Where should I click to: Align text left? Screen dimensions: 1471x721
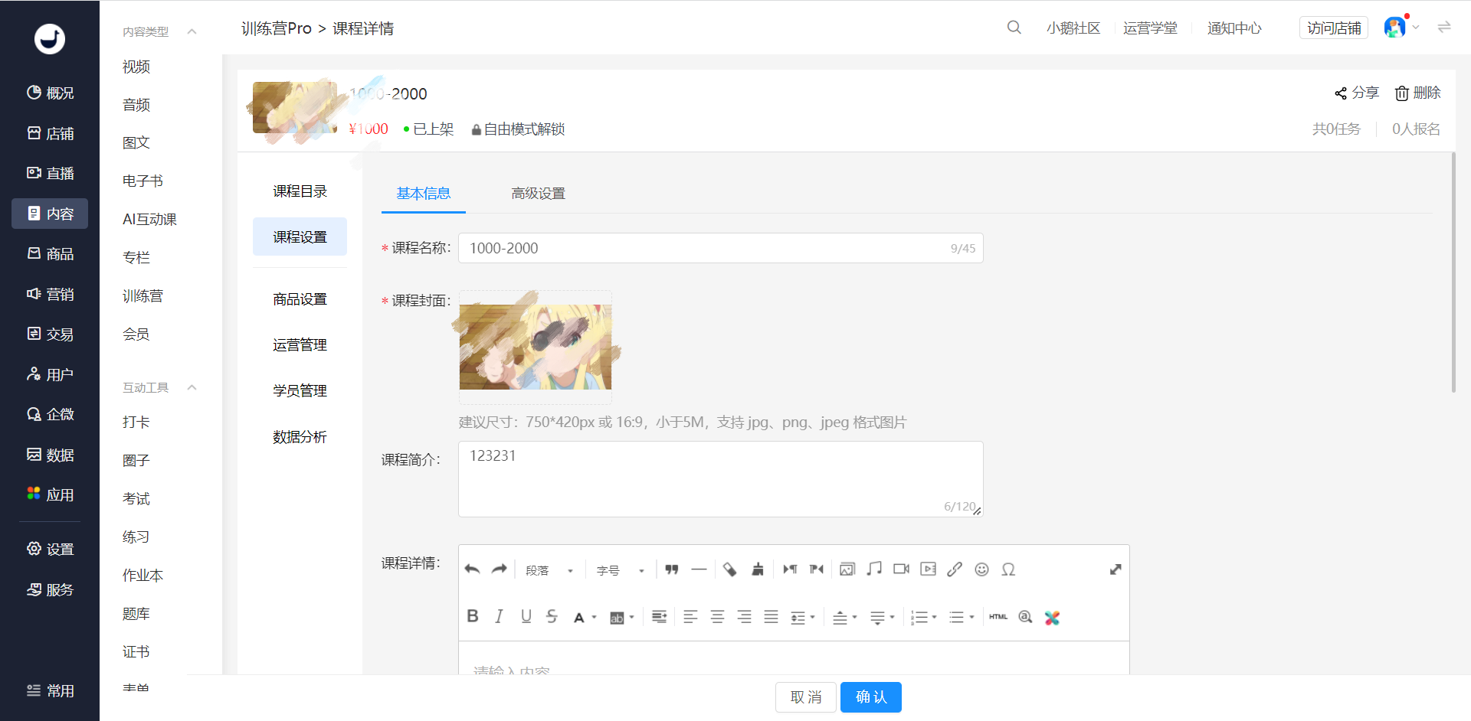[x=690, y=617]
